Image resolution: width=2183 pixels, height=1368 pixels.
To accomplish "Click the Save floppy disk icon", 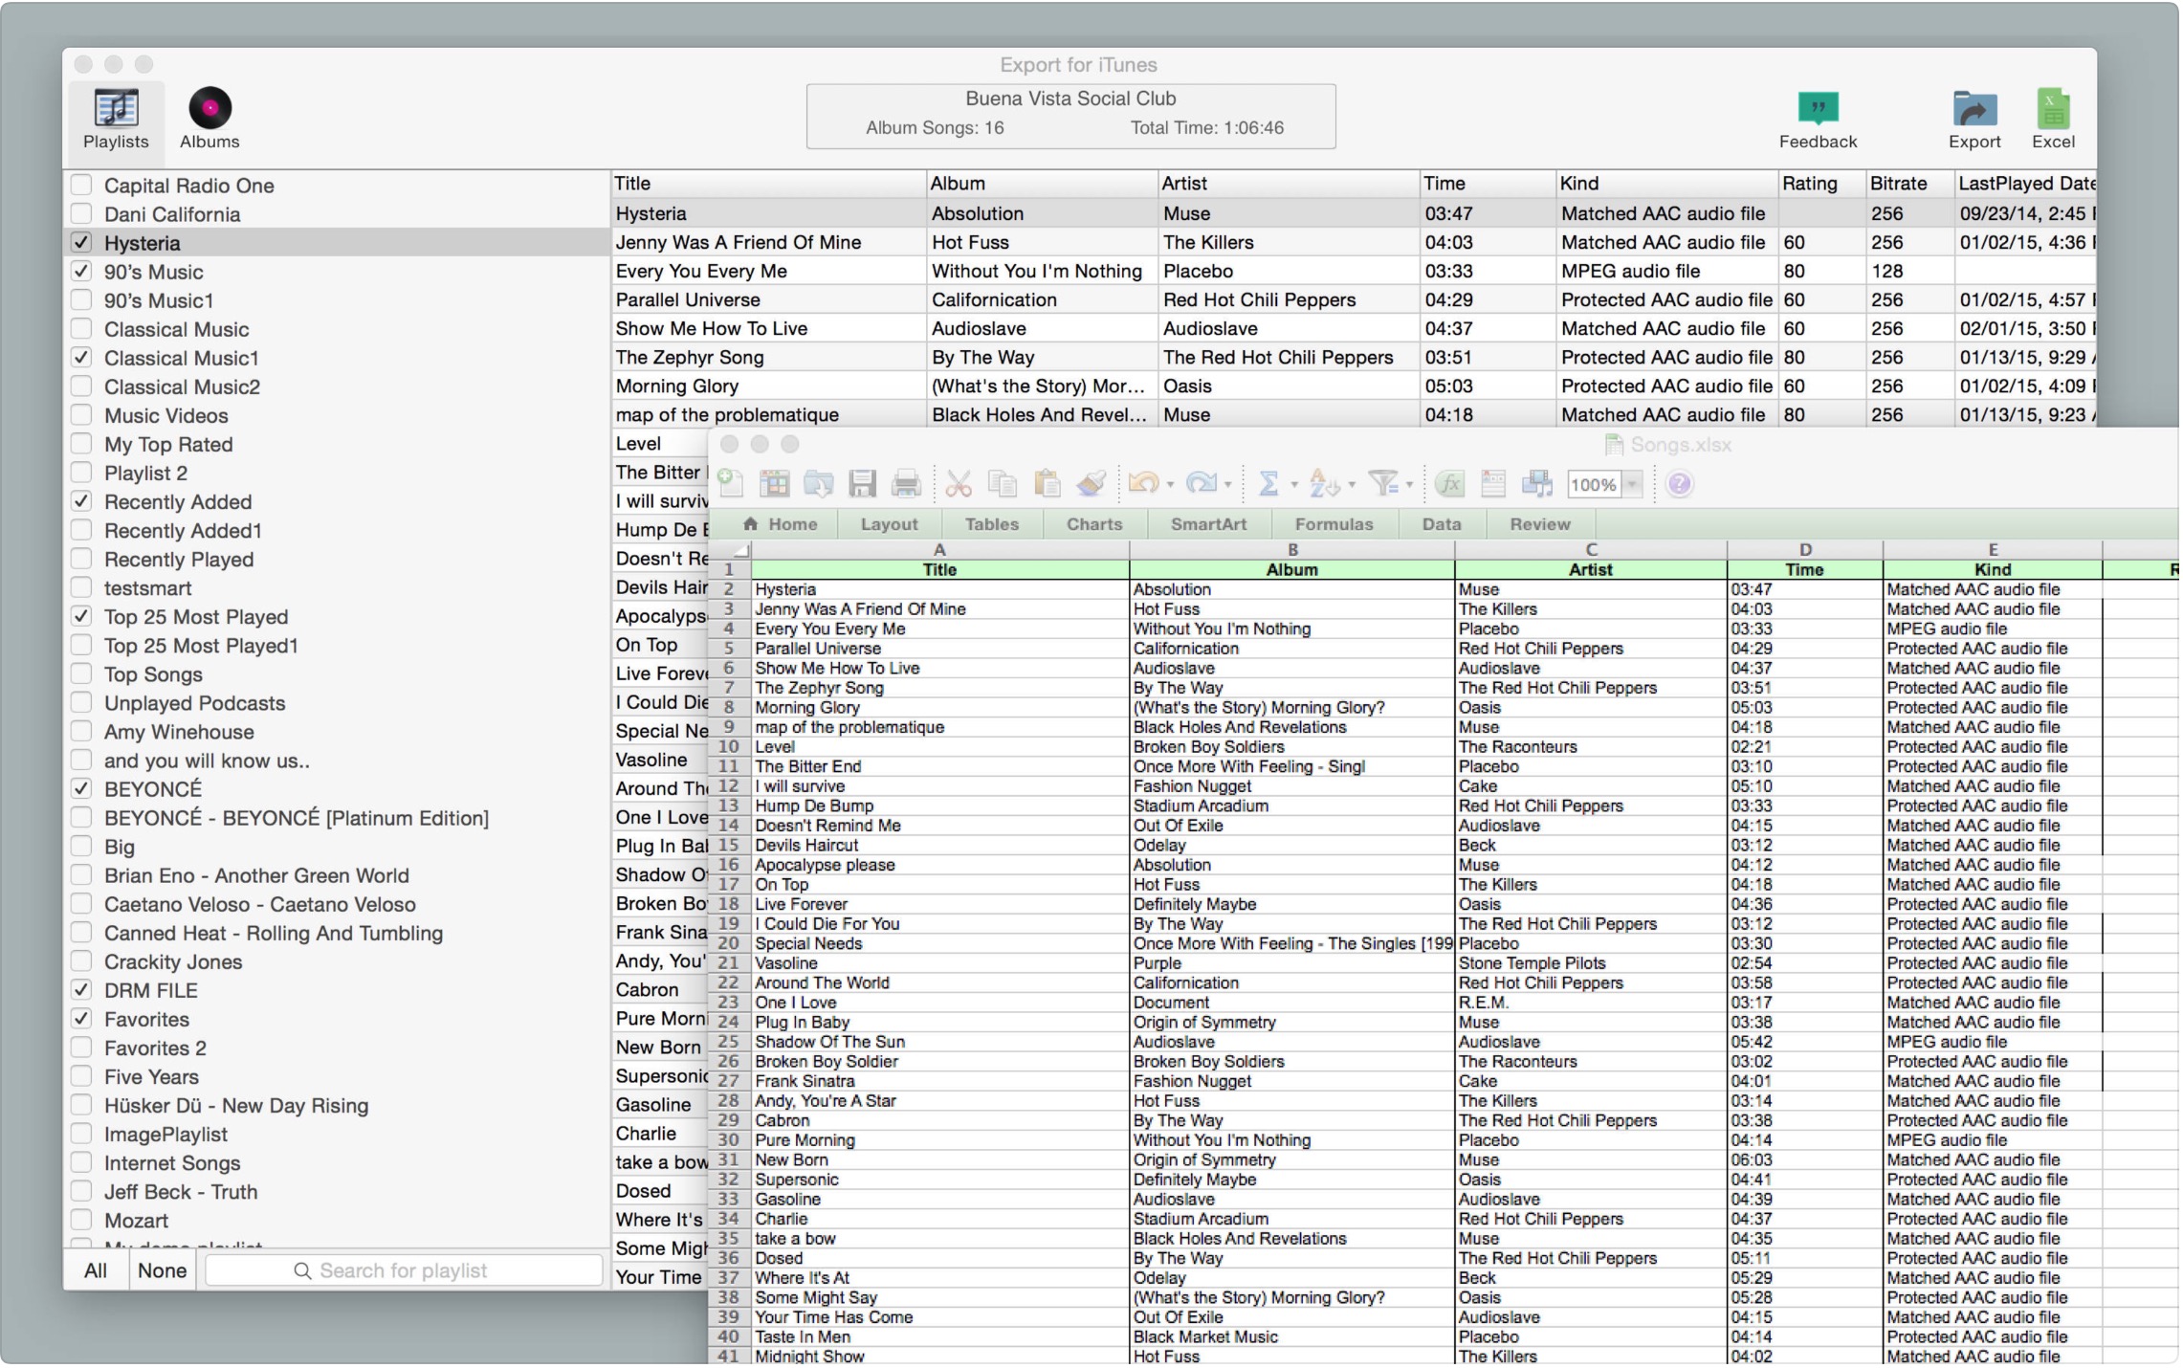I will coord(862,484).
